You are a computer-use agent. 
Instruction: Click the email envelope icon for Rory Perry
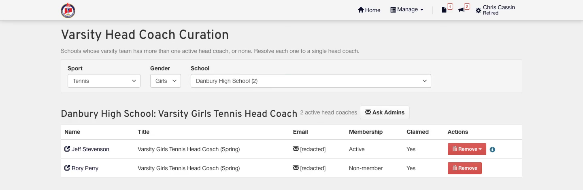296,168
